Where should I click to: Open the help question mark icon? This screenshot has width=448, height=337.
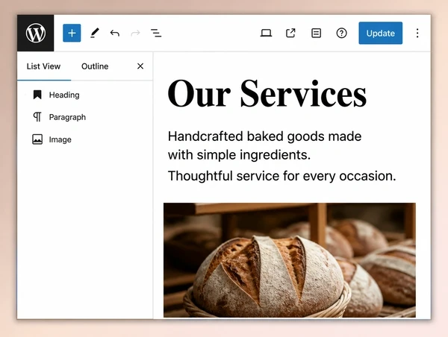(x=341, y=33)
